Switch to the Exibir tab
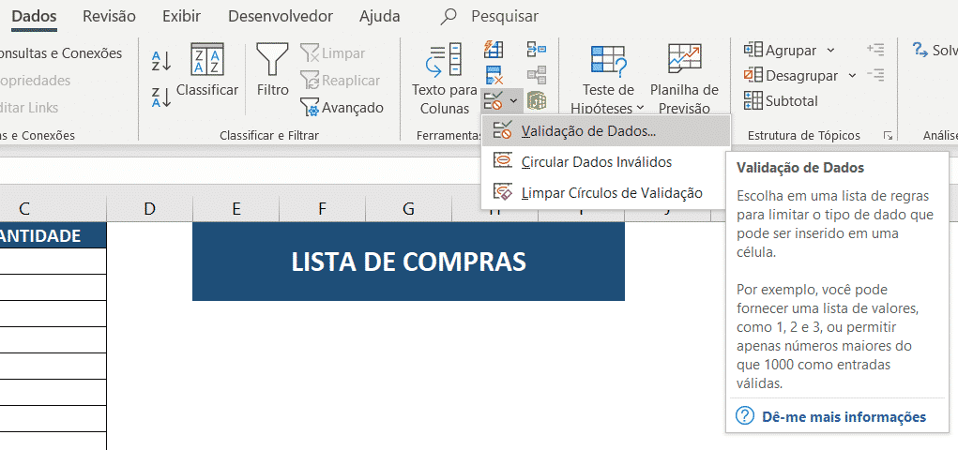Viewport: 958px width, 450px height. click(x=182, y=16)
